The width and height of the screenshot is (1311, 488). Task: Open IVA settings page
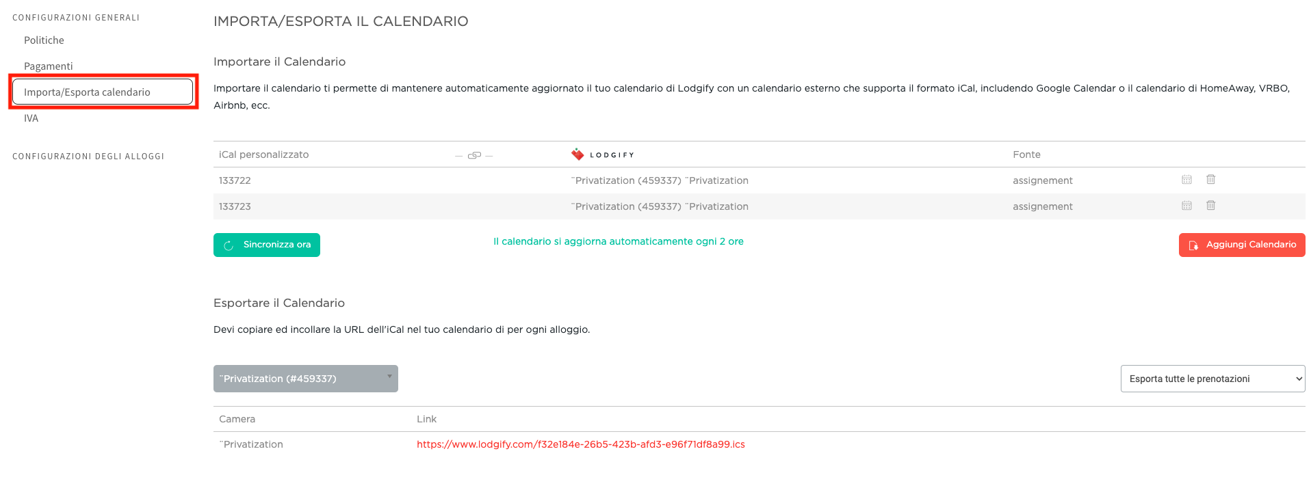pyautogui.click(x=31, y=118)
